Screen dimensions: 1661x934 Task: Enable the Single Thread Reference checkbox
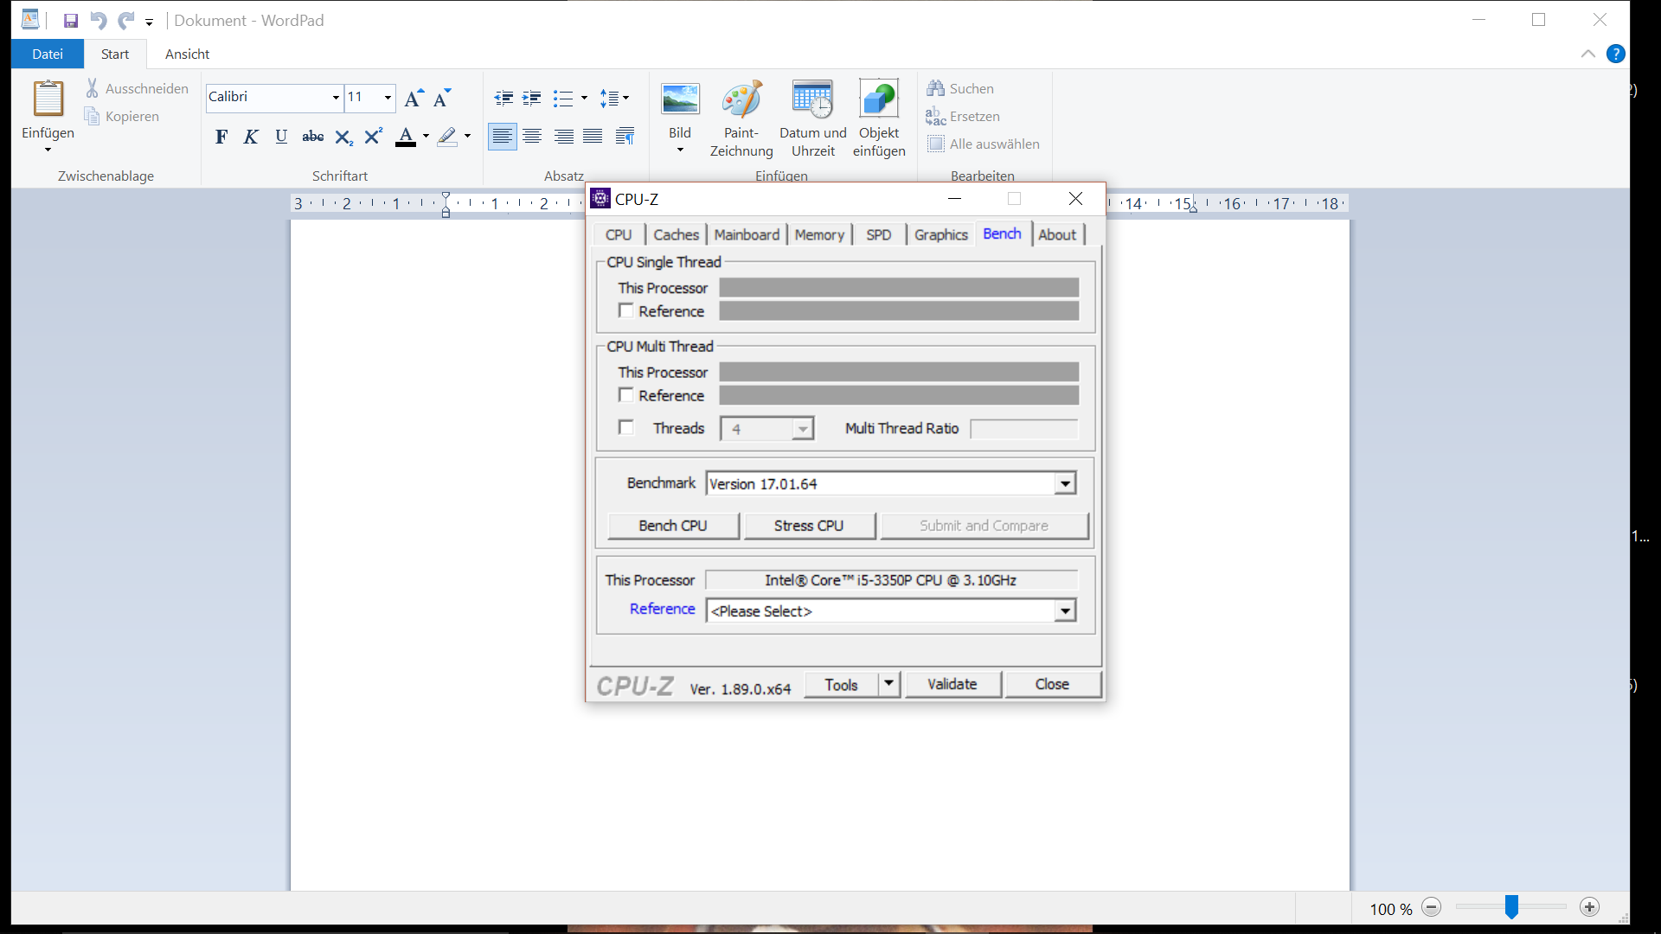(626, 310)
